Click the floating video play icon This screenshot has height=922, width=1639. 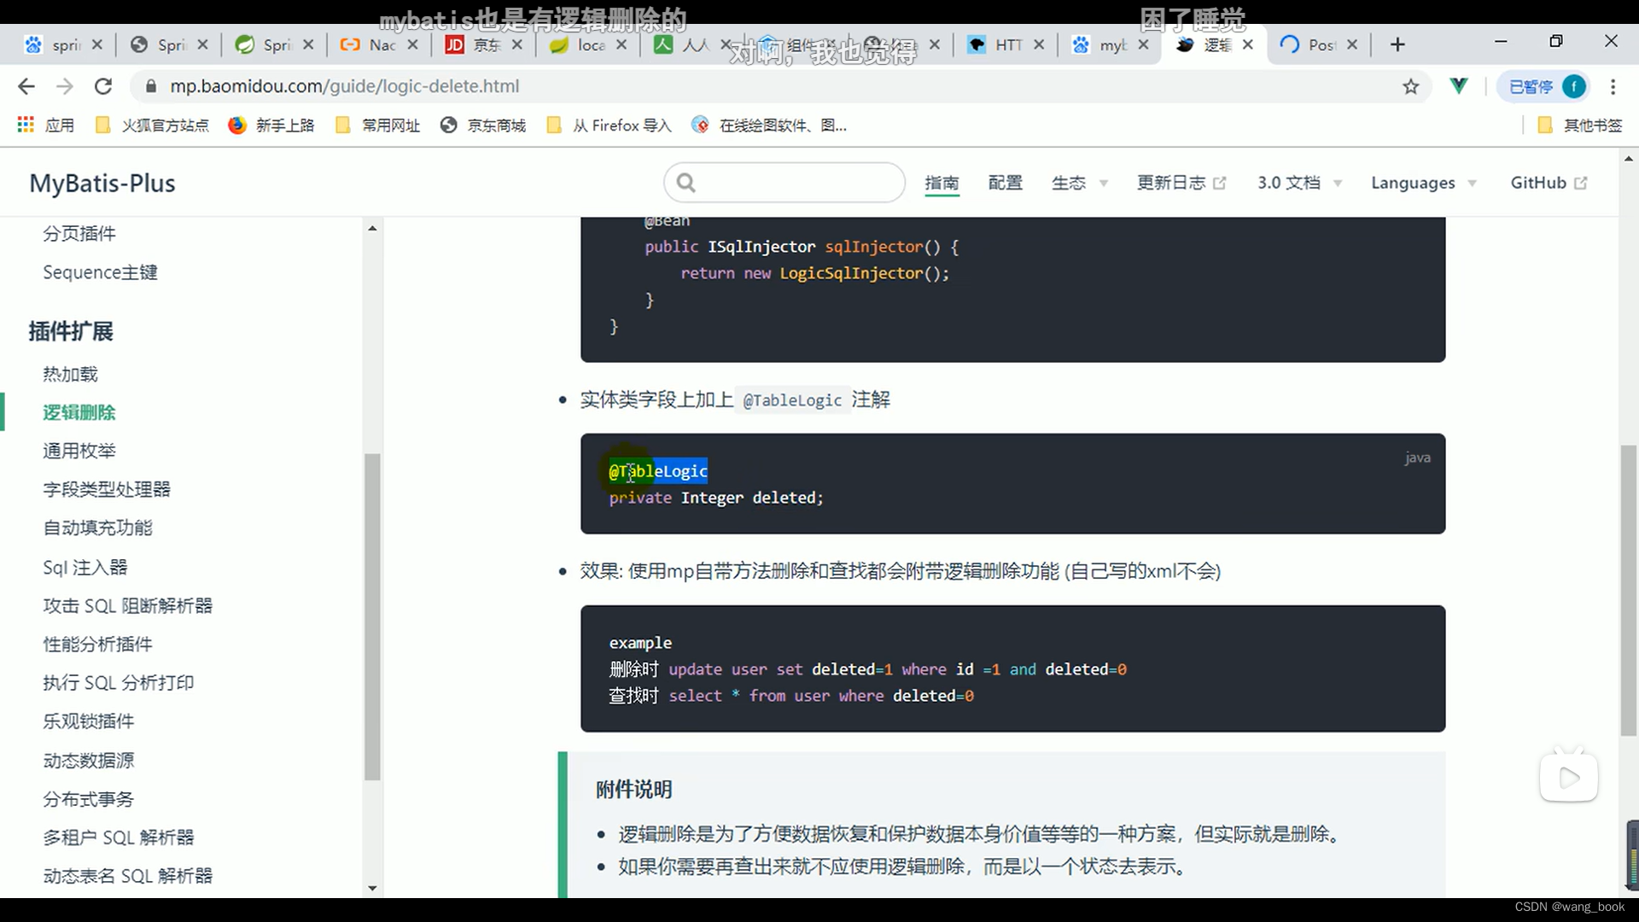[1568, 777]
